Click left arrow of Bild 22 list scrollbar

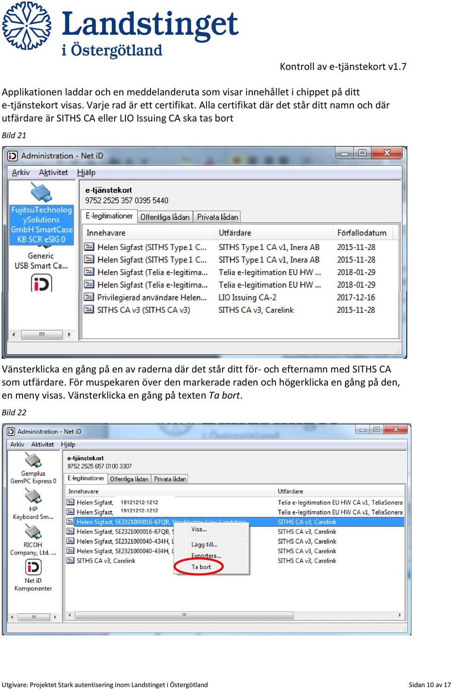(x=70, y=615)
